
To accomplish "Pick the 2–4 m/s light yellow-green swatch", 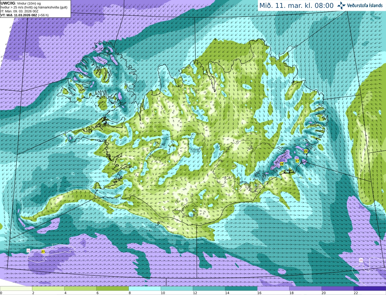I will (x=48, y=289).
